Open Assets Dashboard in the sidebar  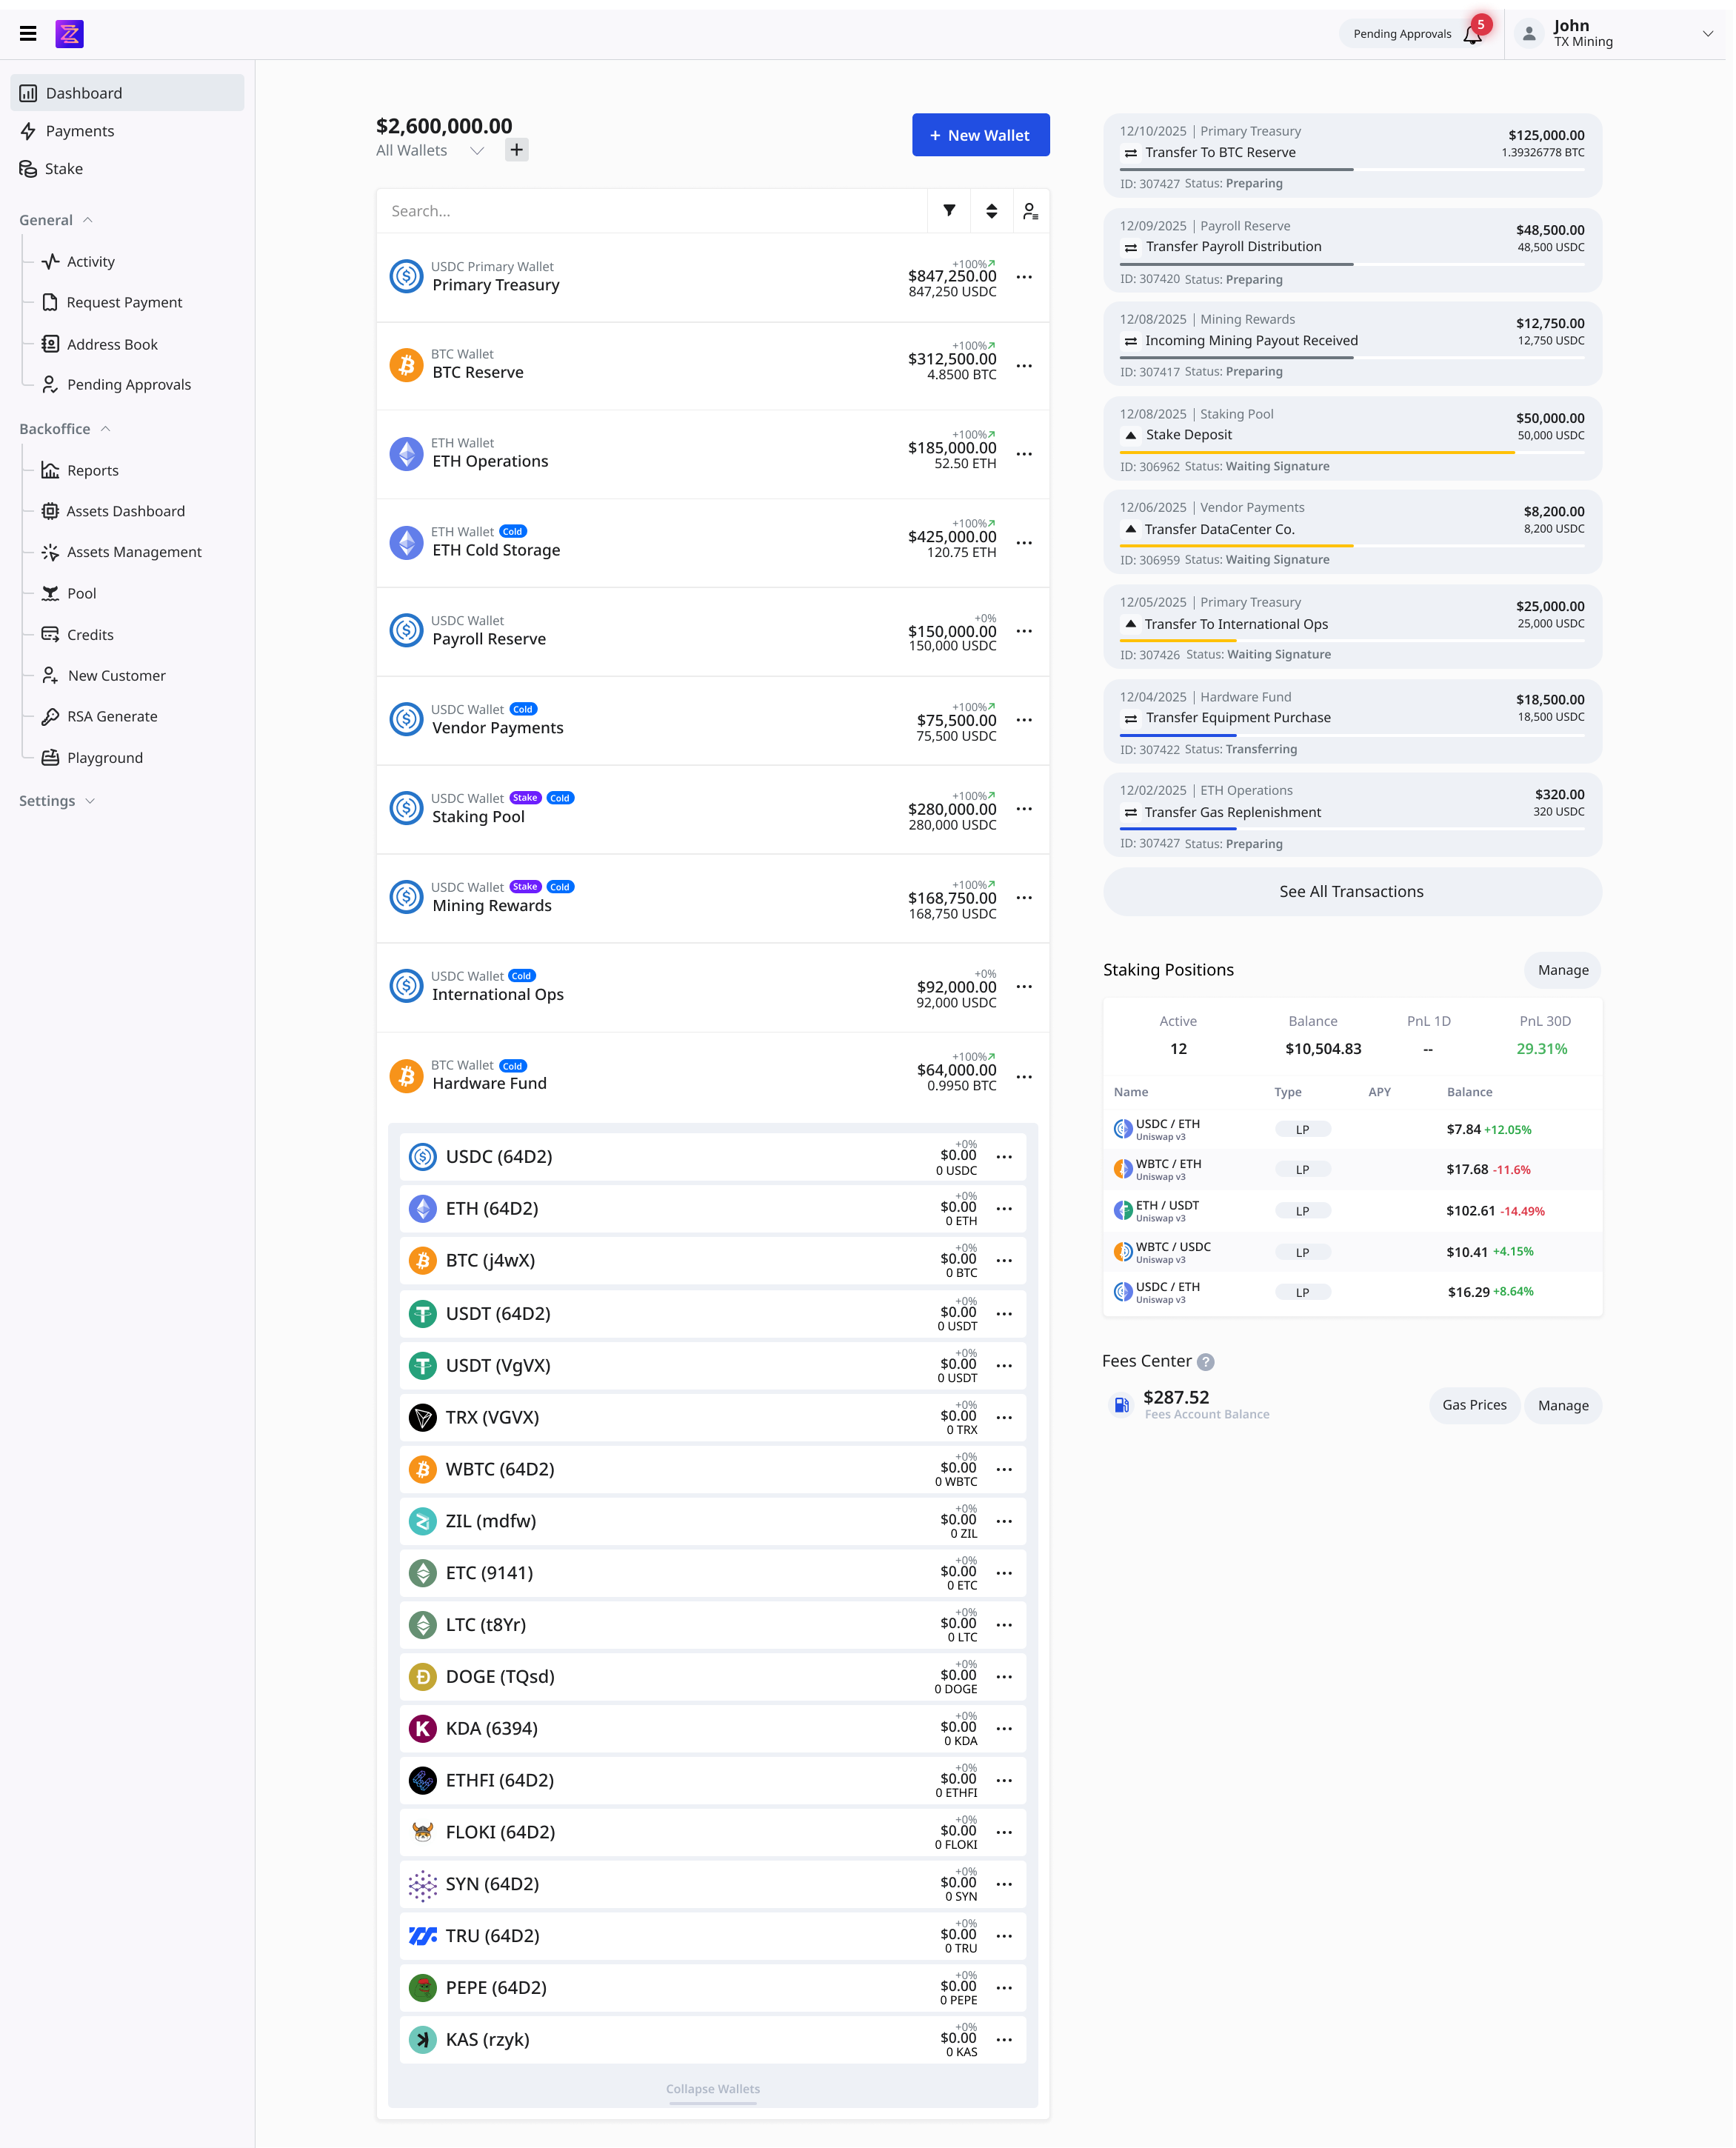click(125, 511)
